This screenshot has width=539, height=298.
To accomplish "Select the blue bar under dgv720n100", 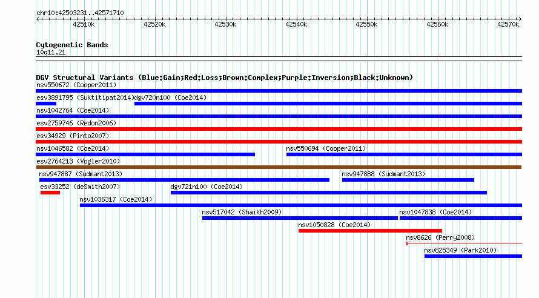I will pyautogui.click(x=328, y=104).
